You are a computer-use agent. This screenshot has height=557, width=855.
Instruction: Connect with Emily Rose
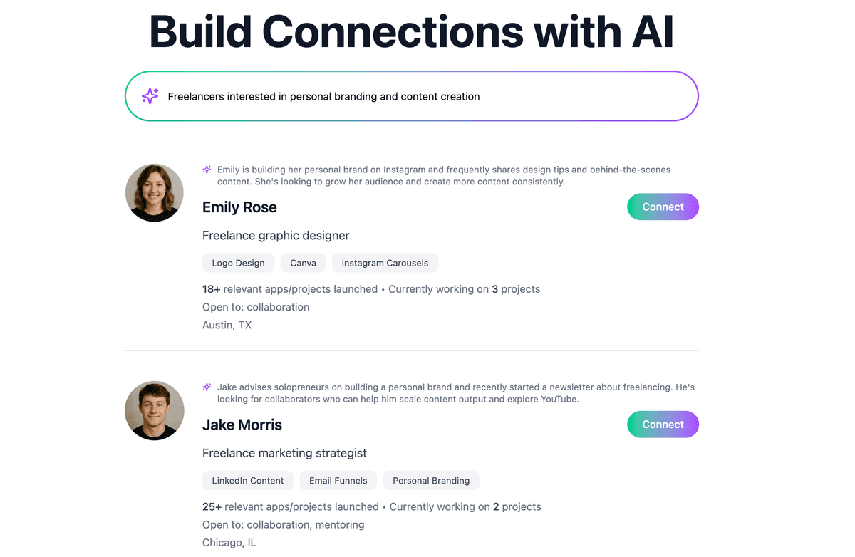click(x=663, y=207)
